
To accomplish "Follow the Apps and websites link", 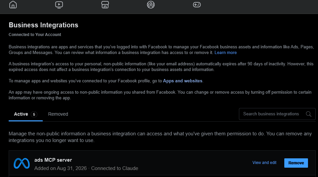I will 183,81.
